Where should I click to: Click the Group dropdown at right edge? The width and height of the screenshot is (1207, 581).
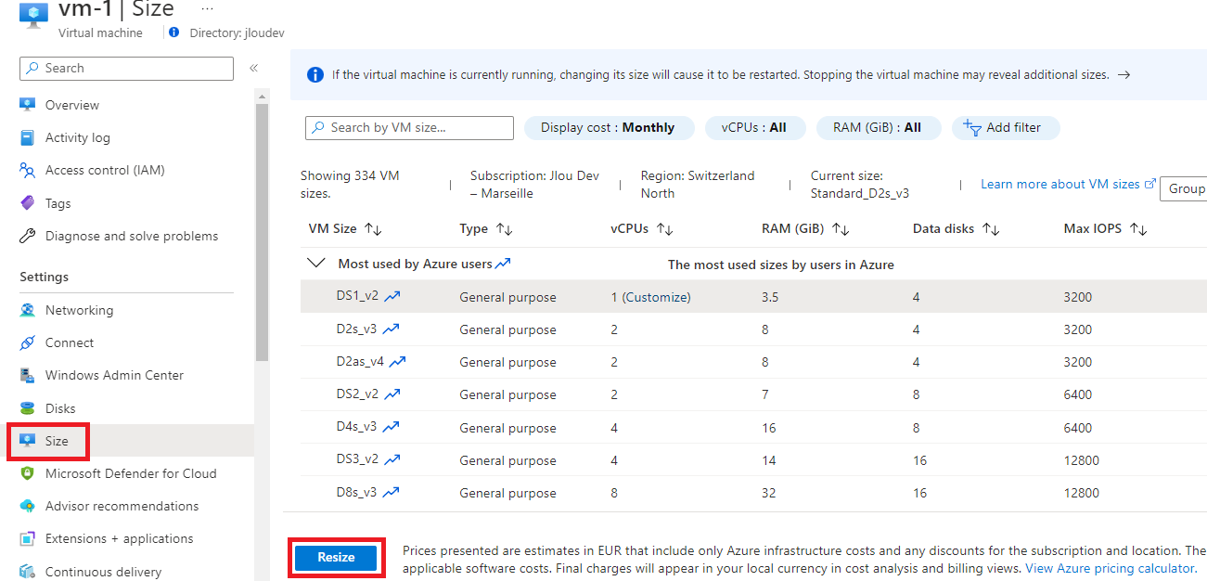[1184, 188]
